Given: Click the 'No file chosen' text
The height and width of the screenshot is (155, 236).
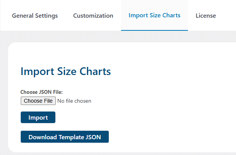Looking at the screenshot, I should point(74,101).
